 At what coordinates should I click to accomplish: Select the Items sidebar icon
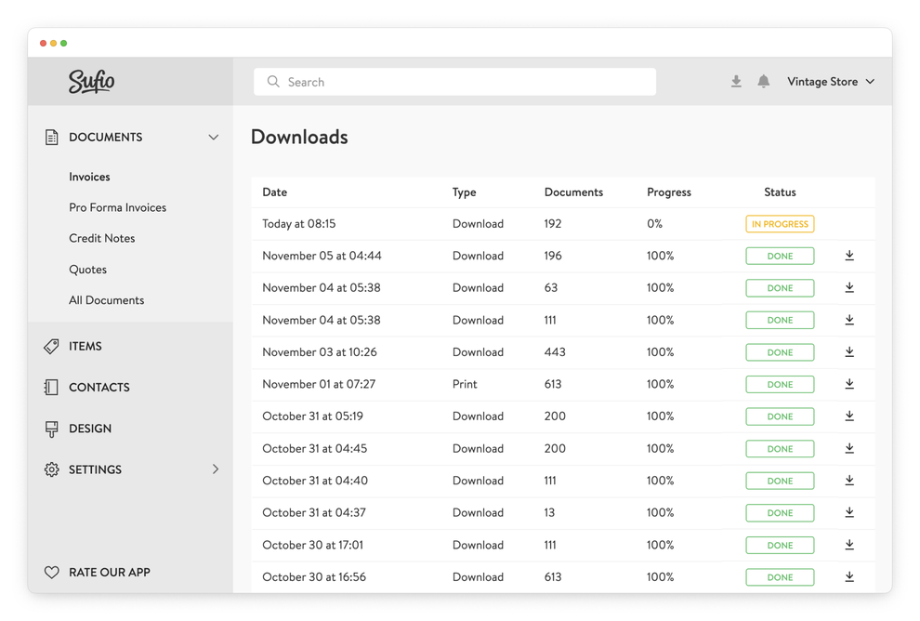[52, 345]
